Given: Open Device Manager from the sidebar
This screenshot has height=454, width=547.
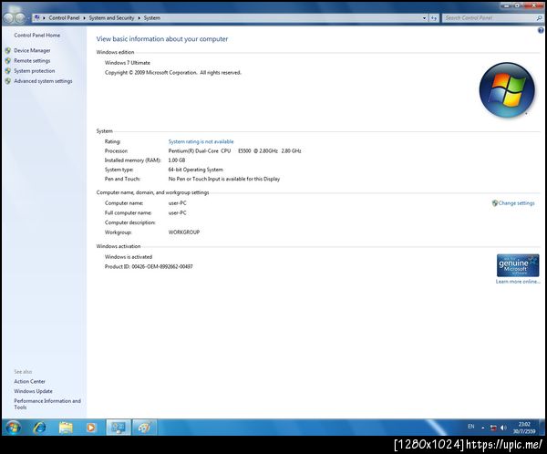Looking at the screenshot, I should (32, 51).
